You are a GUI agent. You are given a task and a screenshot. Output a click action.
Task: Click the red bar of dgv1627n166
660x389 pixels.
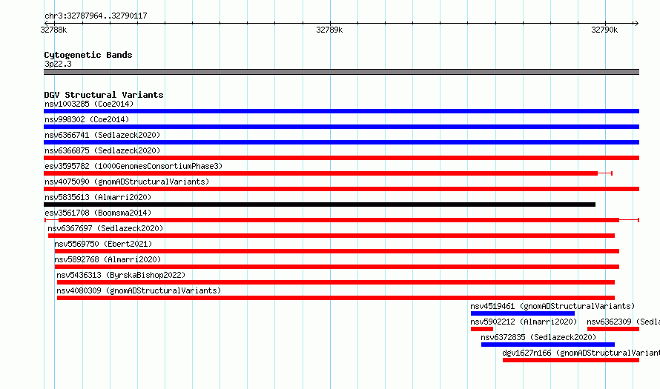[x=571, y=360]
